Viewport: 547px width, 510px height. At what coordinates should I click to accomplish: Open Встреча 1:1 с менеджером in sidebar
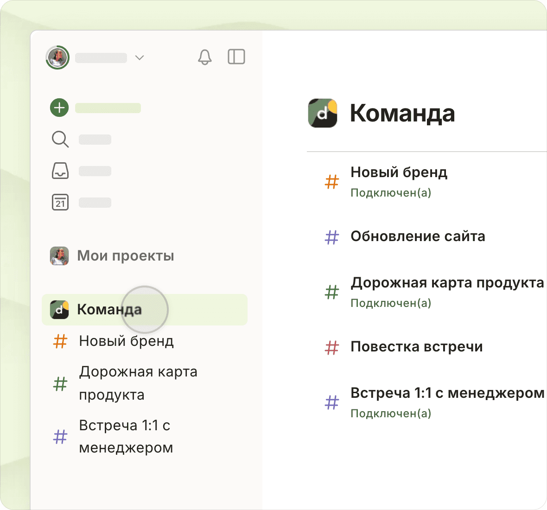(x=126, y=436)
